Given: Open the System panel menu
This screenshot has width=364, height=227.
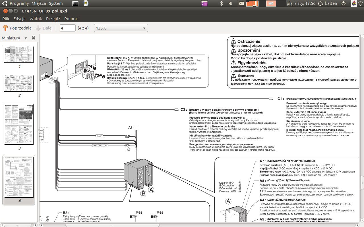Looking at the screenshot, I should coord(56,3).
